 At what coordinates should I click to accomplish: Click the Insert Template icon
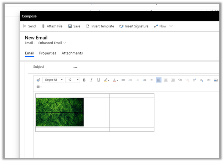coord(88,26)
